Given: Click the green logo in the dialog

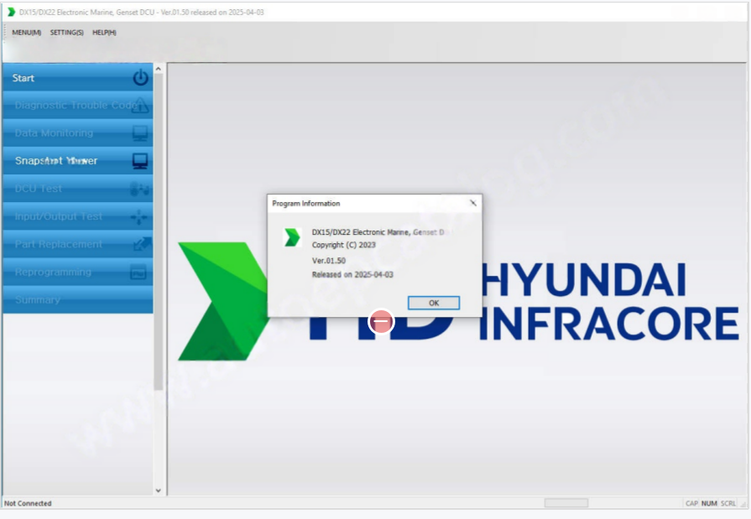Looking at the screenshot, I should point(292,237).
